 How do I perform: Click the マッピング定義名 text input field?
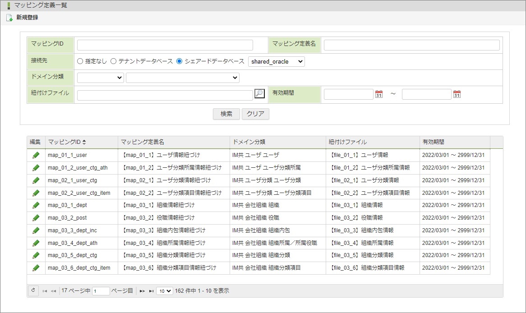click(411, 45)
